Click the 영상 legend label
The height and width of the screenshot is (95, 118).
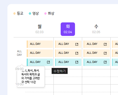36,13
